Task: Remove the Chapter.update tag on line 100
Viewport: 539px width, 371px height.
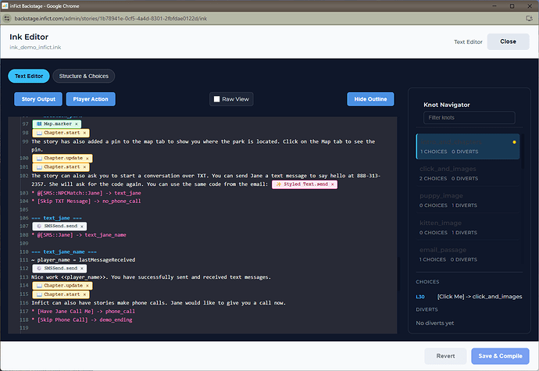Action: point(87,159)
